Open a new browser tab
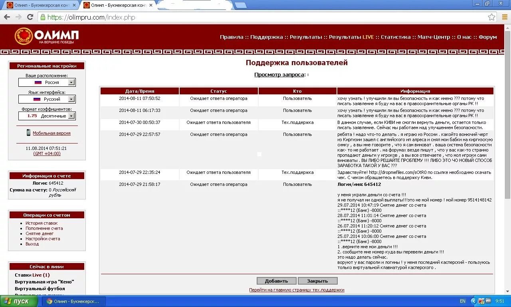This screenshot has width=511, height=307. tap(240, 5)
